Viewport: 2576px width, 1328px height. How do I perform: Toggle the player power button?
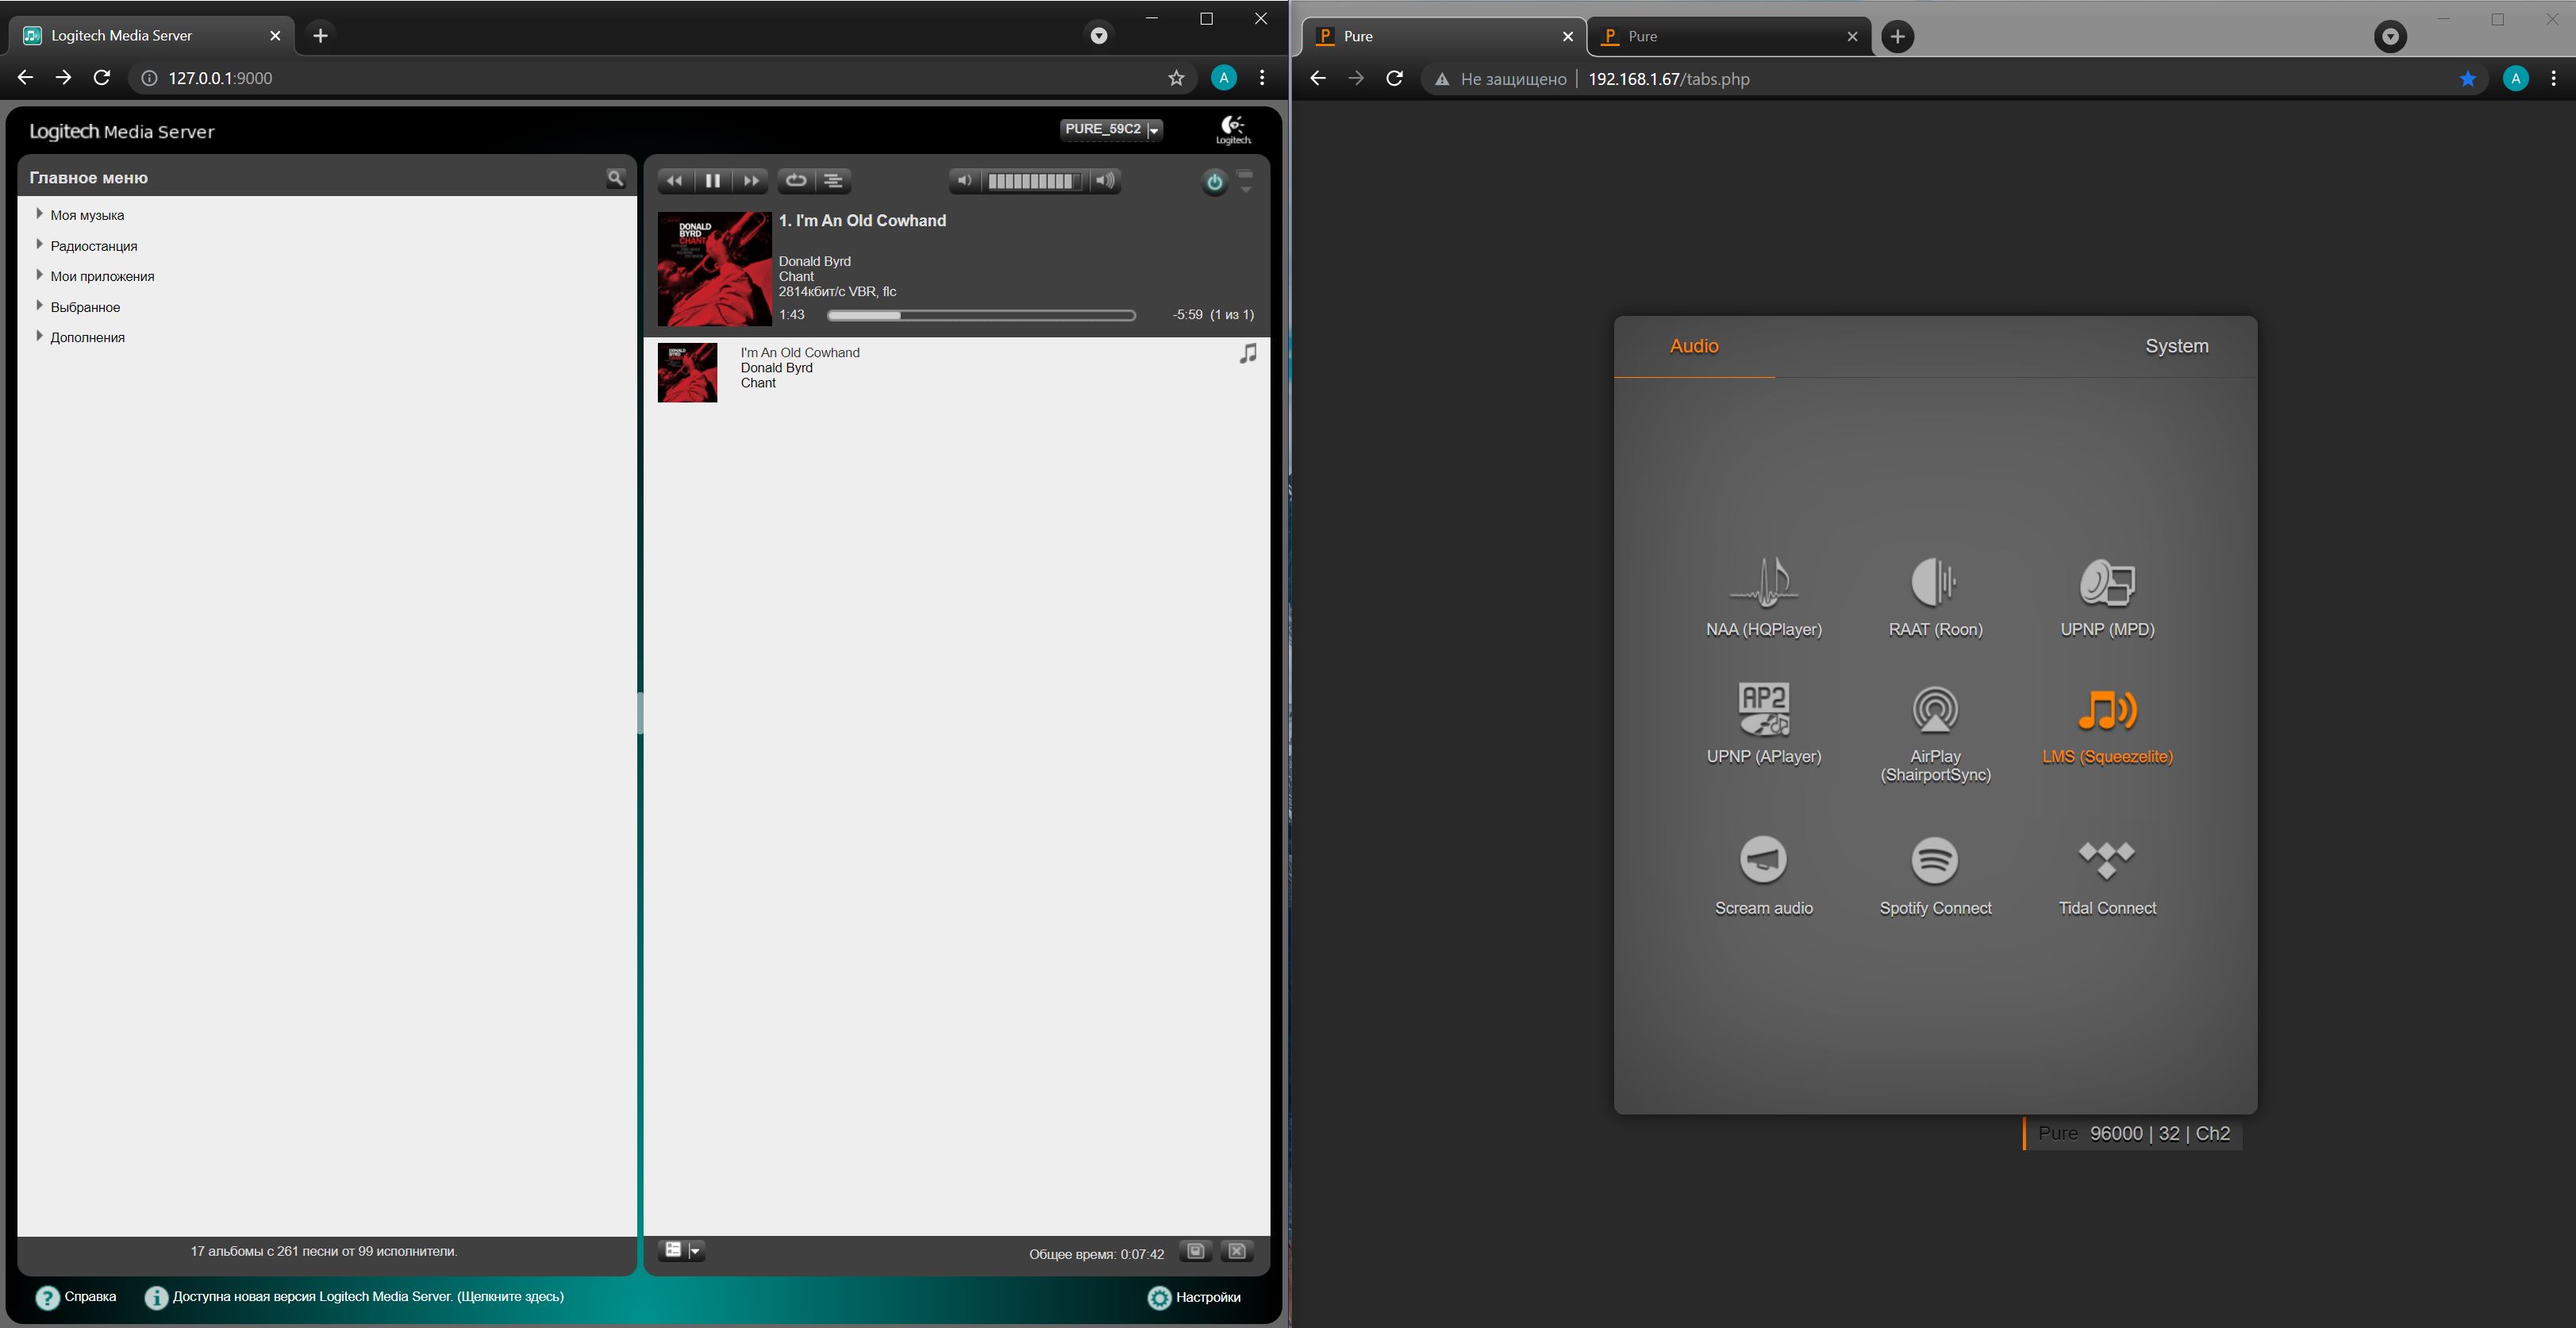coord(1214,182)
